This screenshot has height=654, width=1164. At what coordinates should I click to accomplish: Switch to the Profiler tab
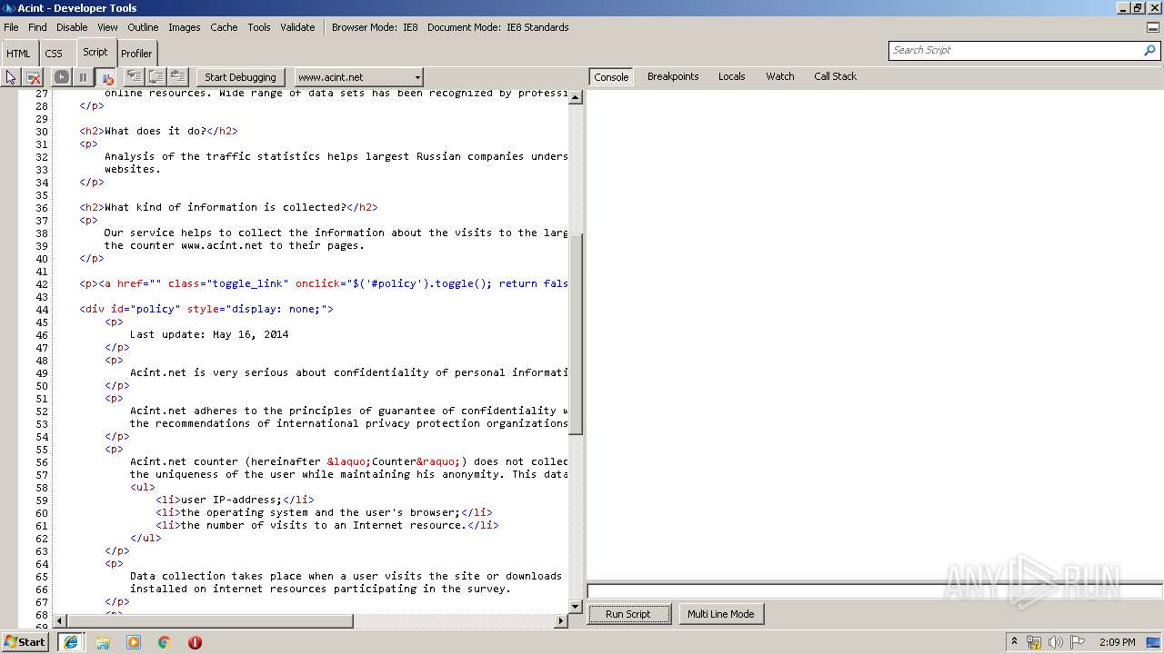[x=136, y=54]
